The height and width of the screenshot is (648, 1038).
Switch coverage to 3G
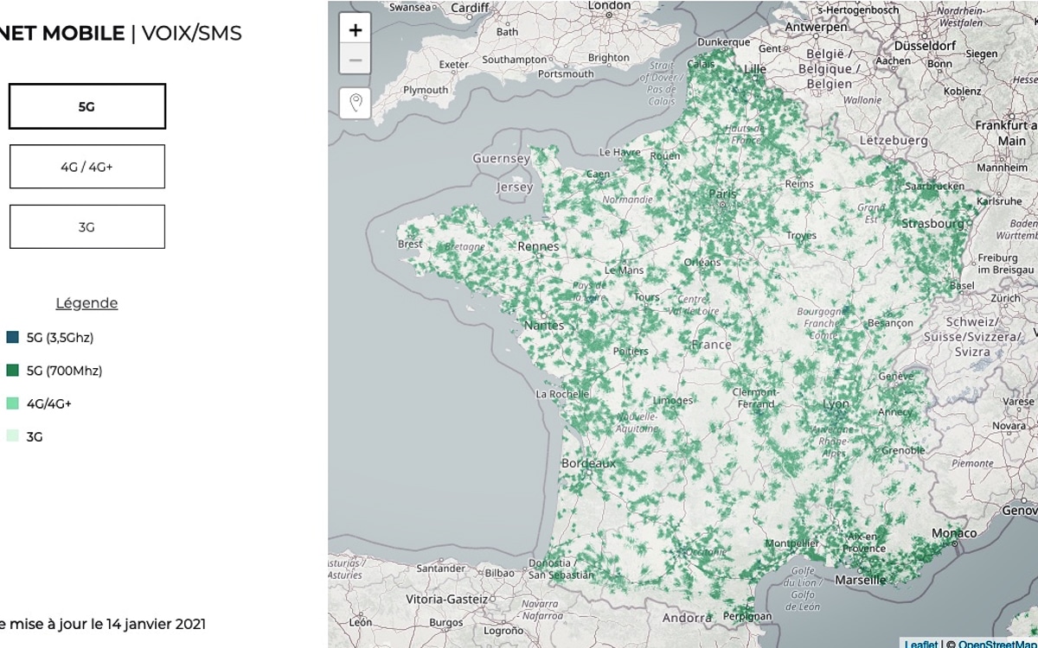click(86, 226)
